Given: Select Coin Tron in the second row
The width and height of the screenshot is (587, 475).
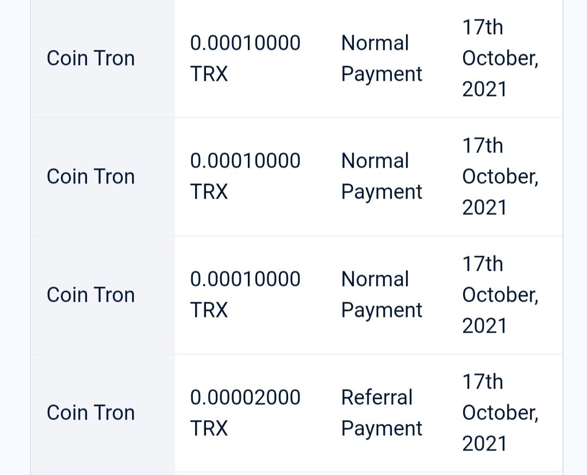Looking at the screenshot, I should tap(91, 176).
